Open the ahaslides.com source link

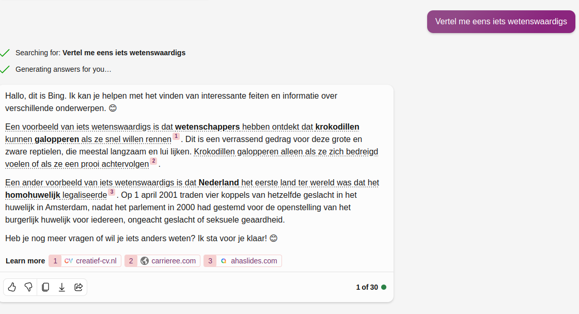coord(243,261)
